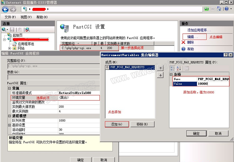Image resolution: width=234 pixels, height=162 pixels.
Task: Collapse the 常规 property category
Action: click(9, 89)
